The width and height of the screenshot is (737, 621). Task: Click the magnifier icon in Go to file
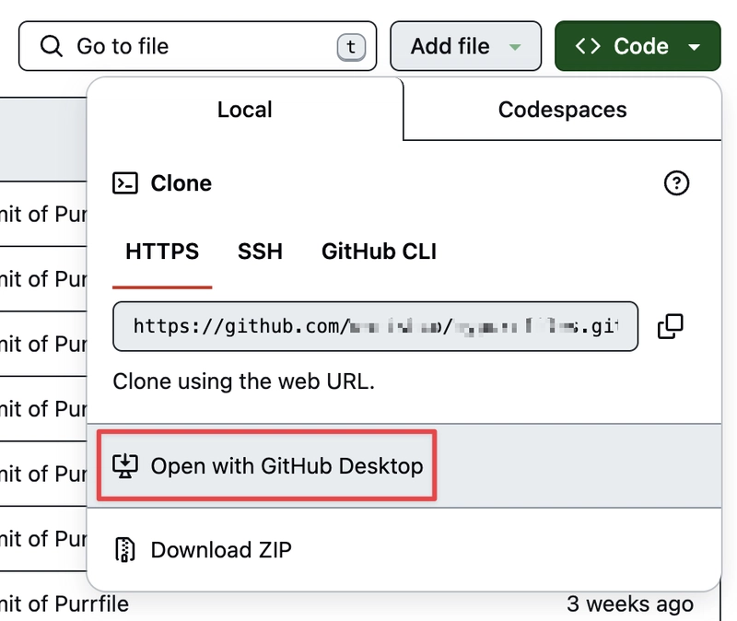(52, 46)
